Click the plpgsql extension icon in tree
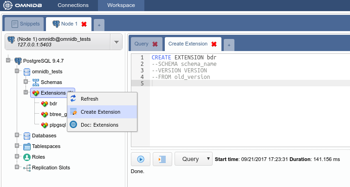This screenshot has width=350, height=187. [45, 125]
